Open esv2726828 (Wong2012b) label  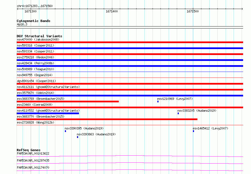[x=36, y=122]
